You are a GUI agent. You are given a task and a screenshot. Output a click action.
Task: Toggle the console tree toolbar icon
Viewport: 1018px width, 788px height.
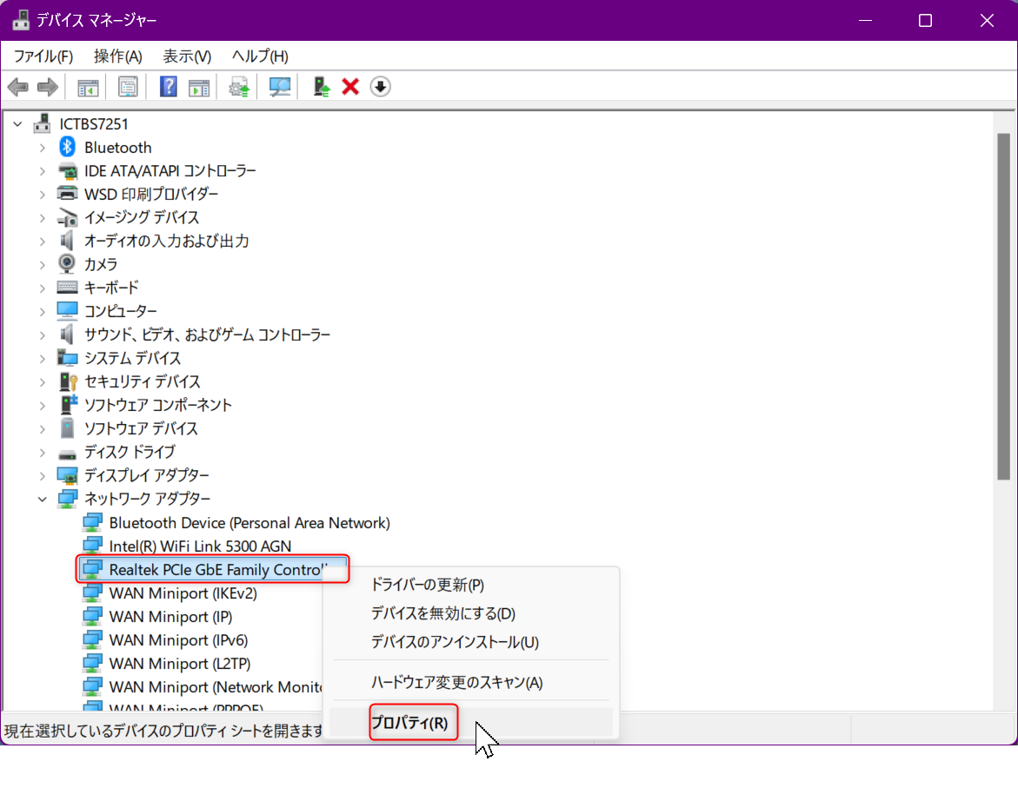(x=88, y=86)
